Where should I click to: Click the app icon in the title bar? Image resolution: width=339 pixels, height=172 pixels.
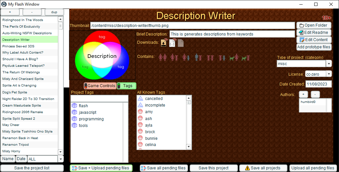coord(4,4)
